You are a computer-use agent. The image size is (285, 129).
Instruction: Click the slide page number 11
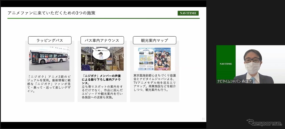click(203, 119)
